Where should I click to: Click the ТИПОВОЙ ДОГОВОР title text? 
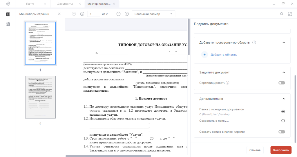click(153, 45)
